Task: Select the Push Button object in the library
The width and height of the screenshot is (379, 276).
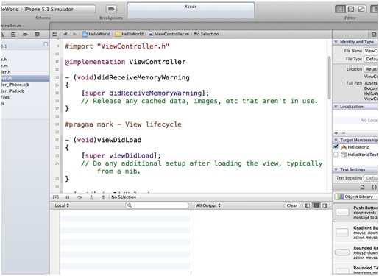Action: tap(355, 213)
